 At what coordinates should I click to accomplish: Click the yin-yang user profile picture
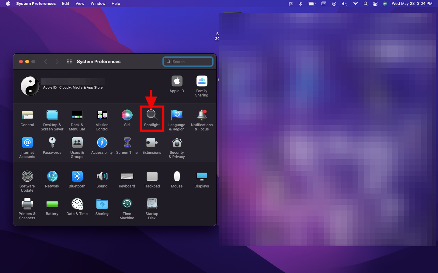[30, 86]
